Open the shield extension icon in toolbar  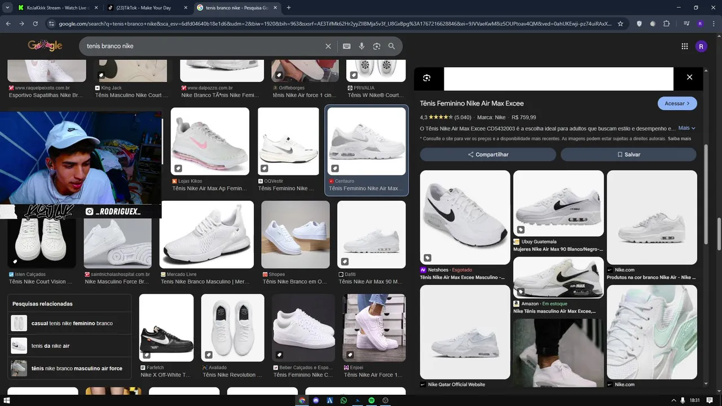point(639,24)
